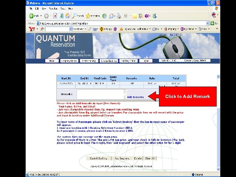
Task: Show more Yahoo toolbar items chevron
Action: (217, 29)
